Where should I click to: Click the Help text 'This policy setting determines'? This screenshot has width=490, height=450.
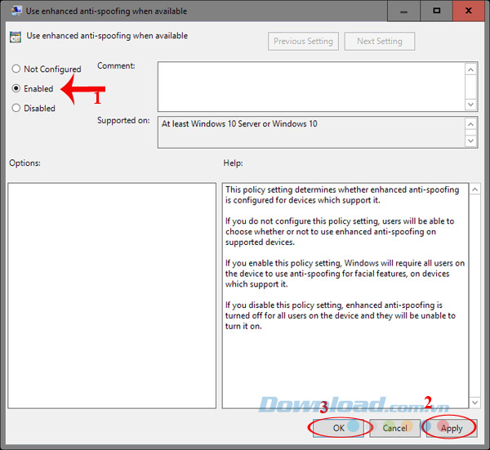point(283,189)
